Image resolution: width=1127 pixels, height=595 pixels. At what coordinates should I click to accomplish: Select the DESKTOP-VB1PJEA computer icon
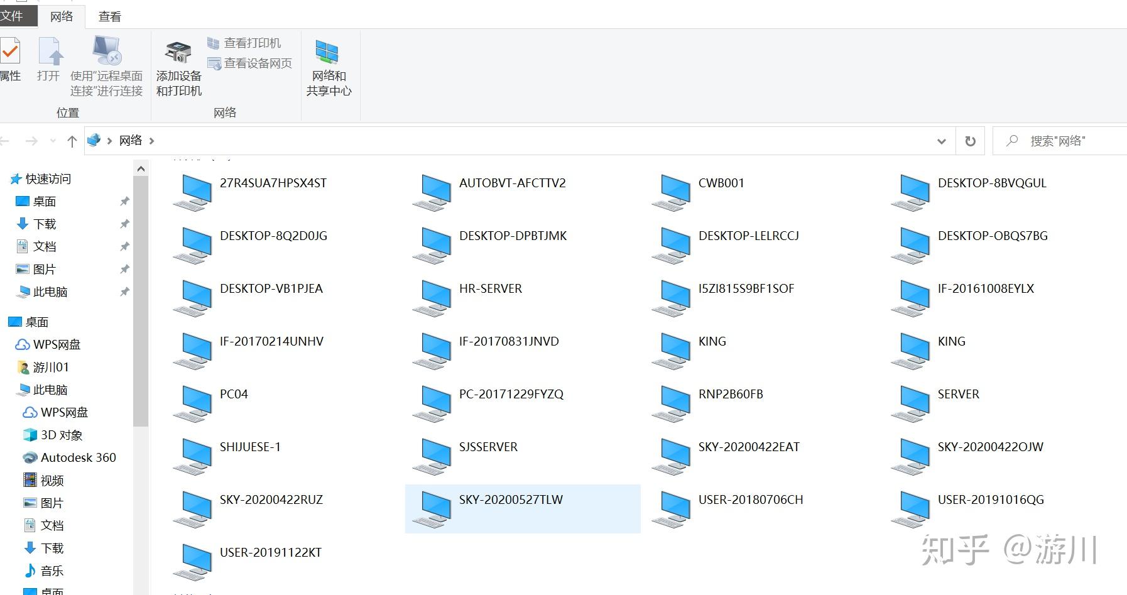[x=193, y=297]
